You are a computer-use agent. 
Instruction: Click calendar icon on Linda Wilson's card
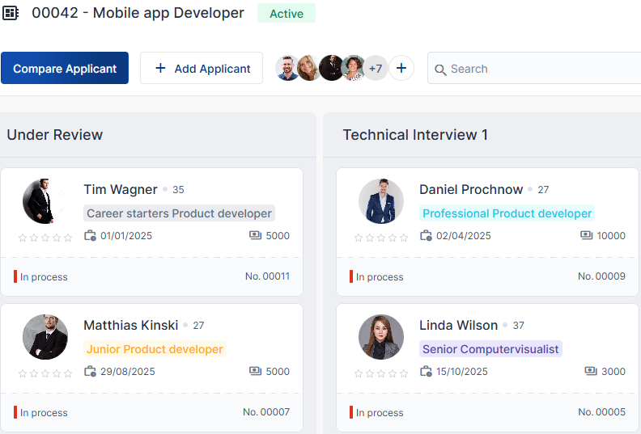(426, 372)
